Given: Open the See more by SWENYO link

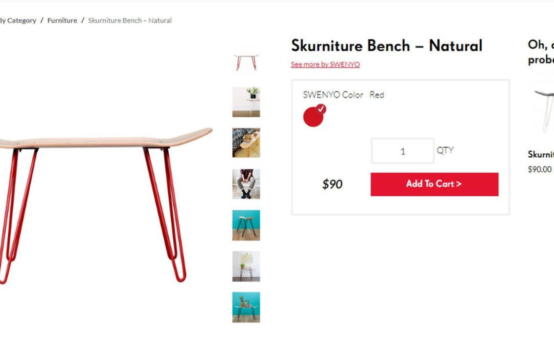Looking at the screenshot, I should pyautogui.click(x=325, y=64).
